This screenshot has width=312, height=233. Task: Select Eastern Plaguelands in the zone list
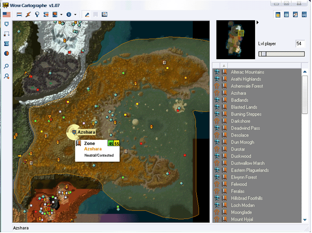250,170
